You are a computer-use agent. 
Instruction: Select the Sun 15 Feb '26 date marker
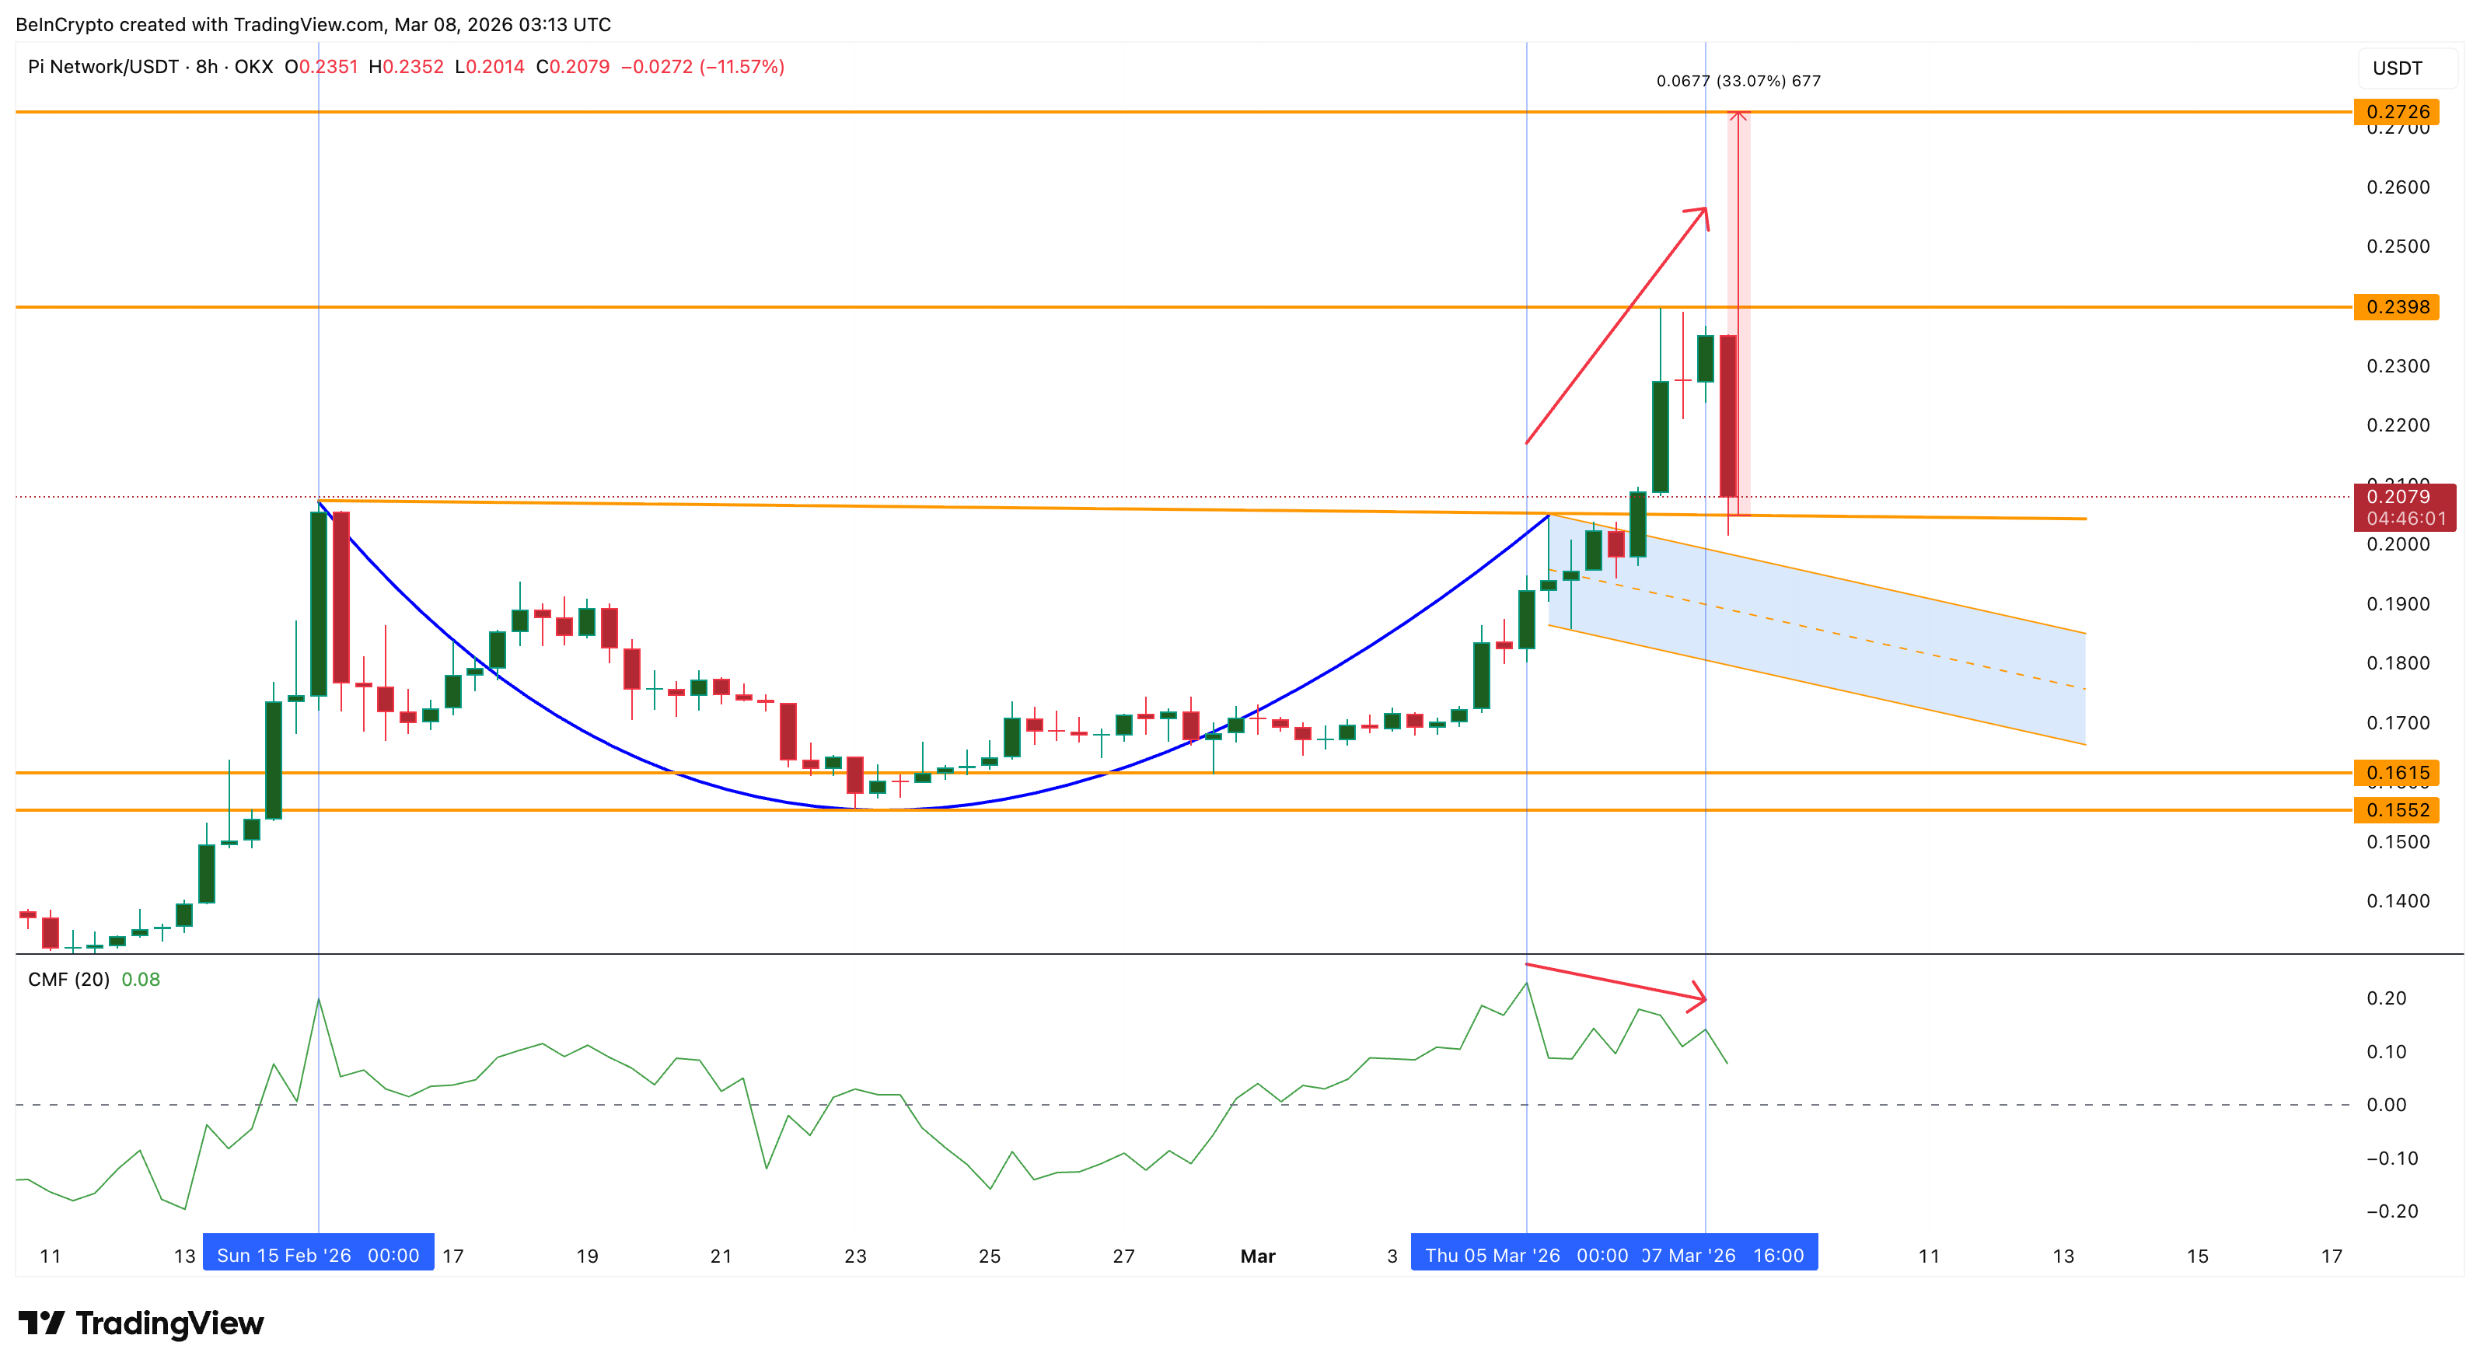(x=318, y=1254)
